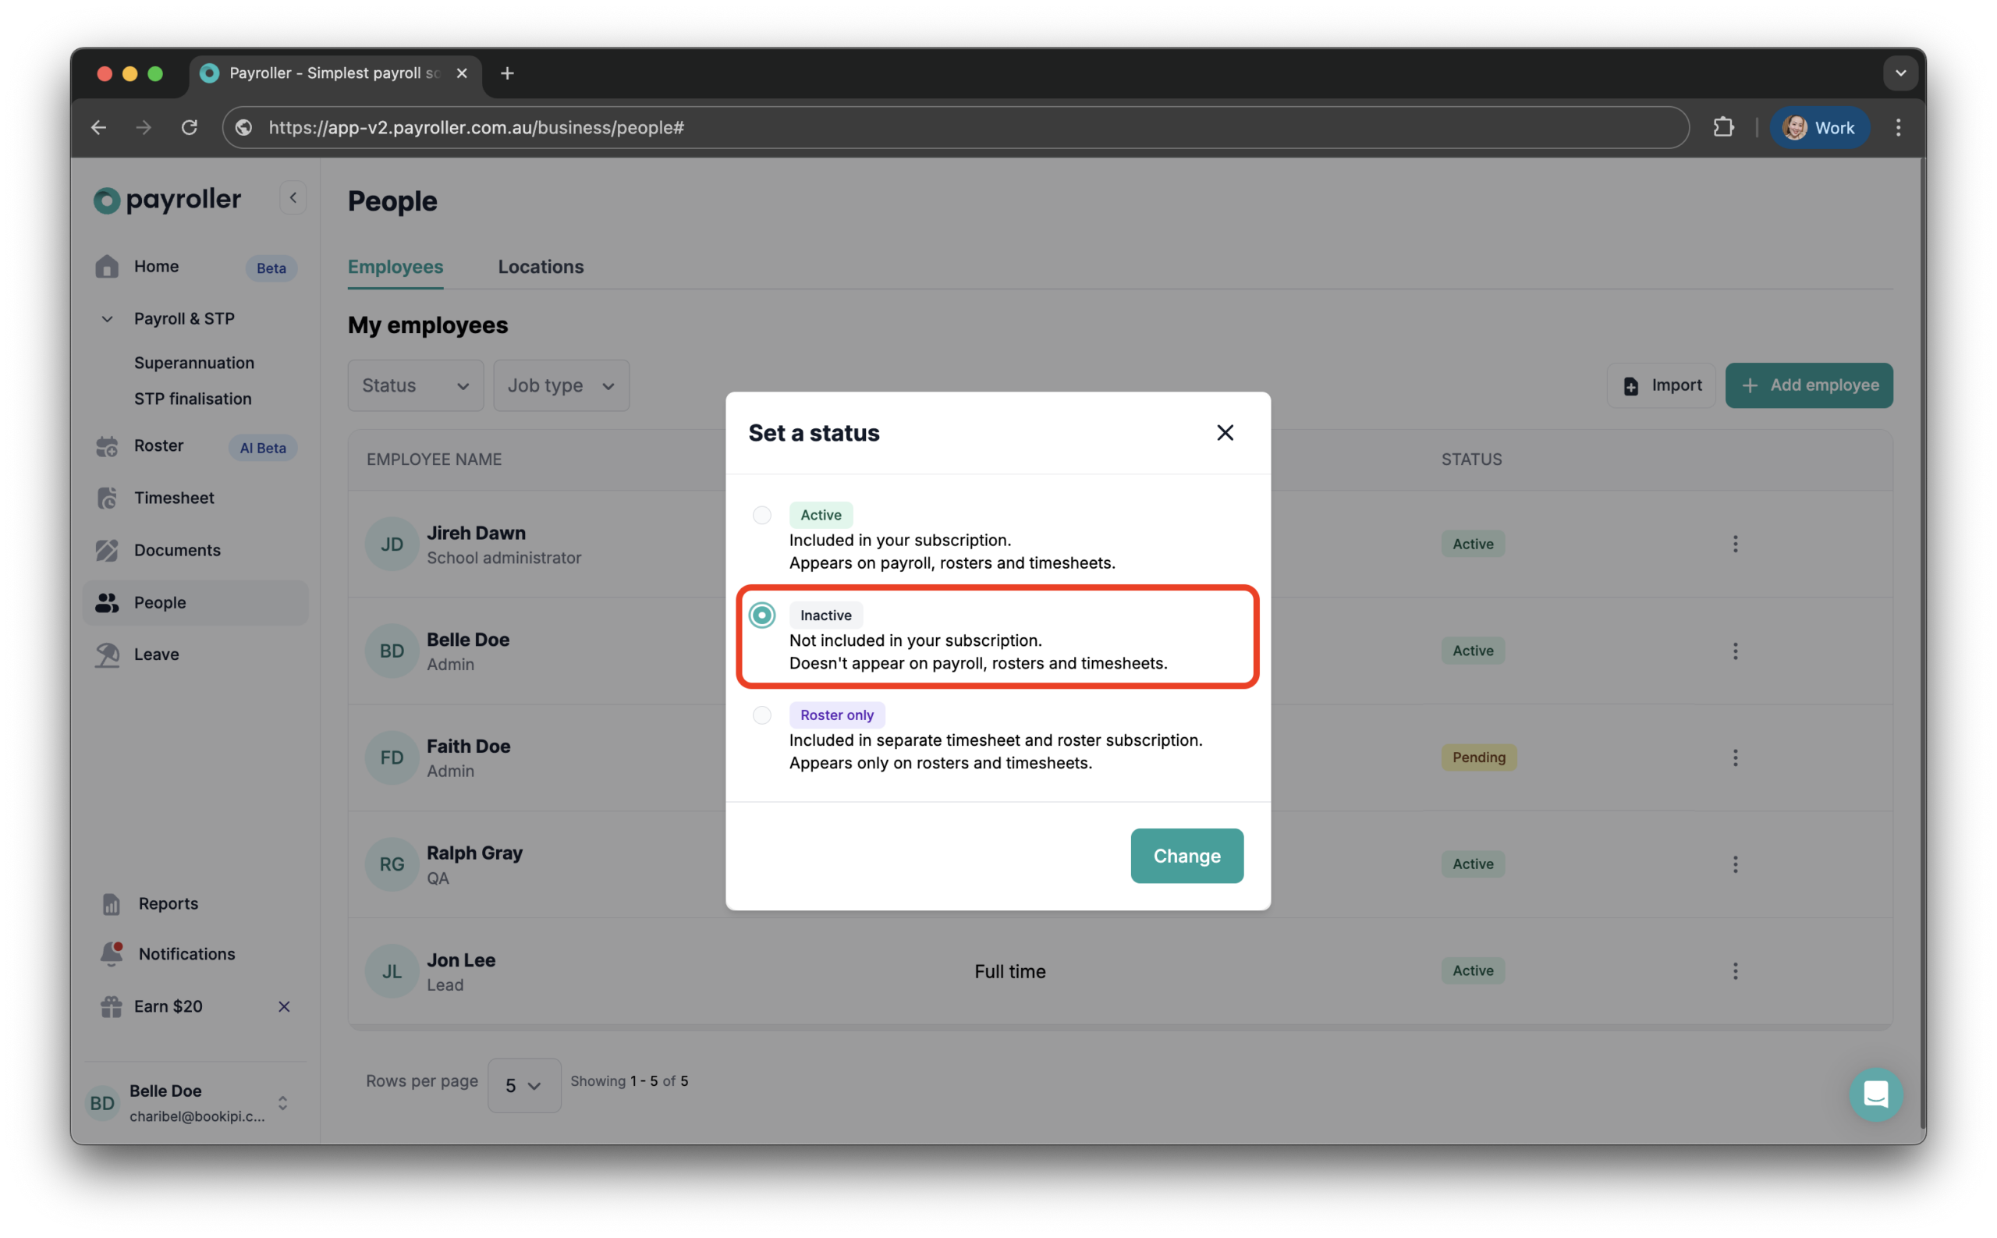
Task: Dismiss the Earn $20 promotion
Action: 283,1006
